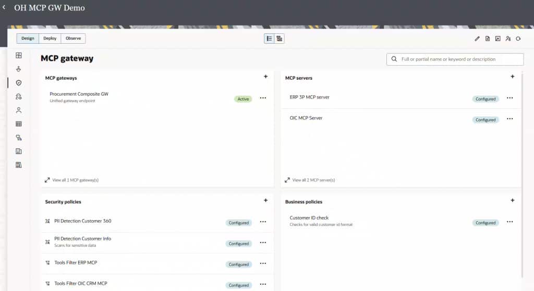534x291 pixels.
Task: Click the filter icon beside Tools Filter ERP MCP
Action: [x=47, y=263]
